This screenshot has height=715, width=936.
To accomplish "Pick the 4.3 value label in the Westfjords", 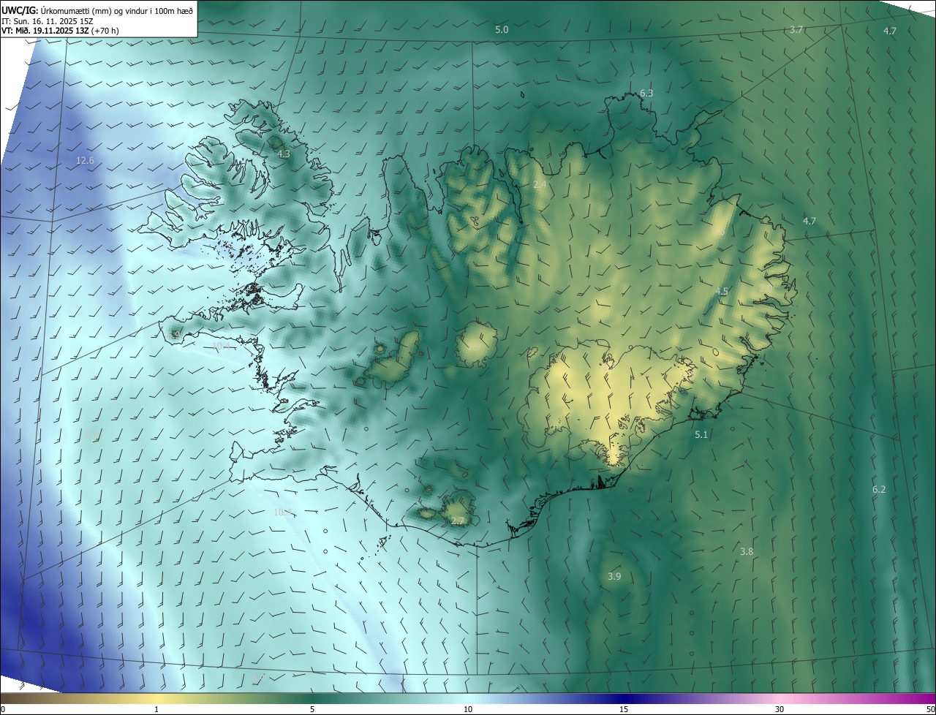I will coord(284,154).
